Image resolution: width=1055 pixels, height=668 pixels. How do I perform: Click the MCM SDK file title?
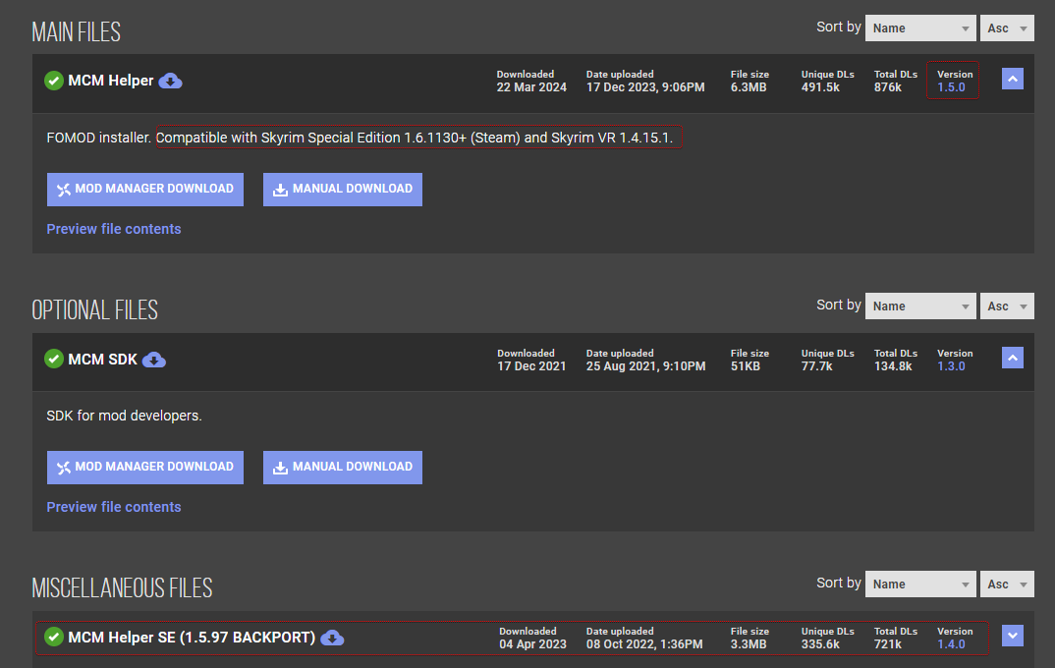click(x=102, y=360)
